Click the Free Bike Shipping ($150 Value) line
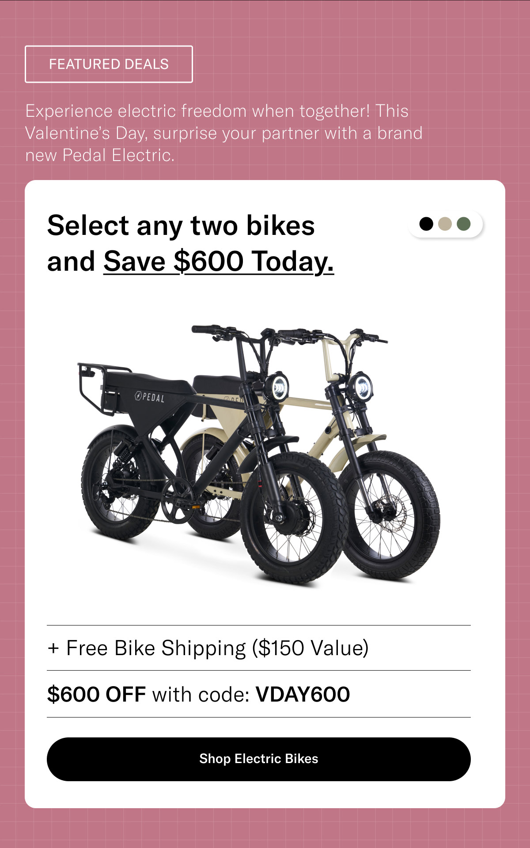The height and width of the screenshot is (848, 530). coord(208,648)
